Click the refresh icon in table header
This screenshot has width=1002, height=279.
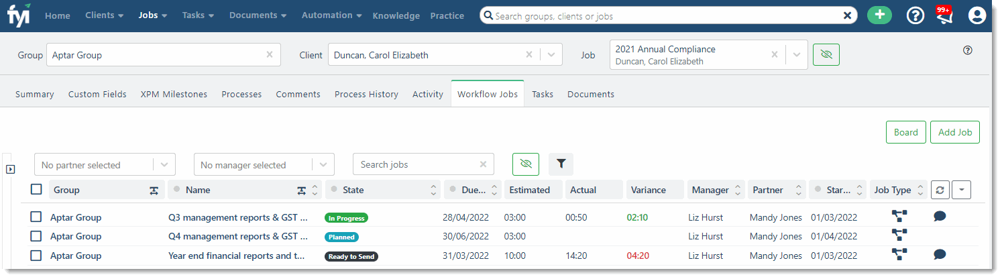pos(940,190)
